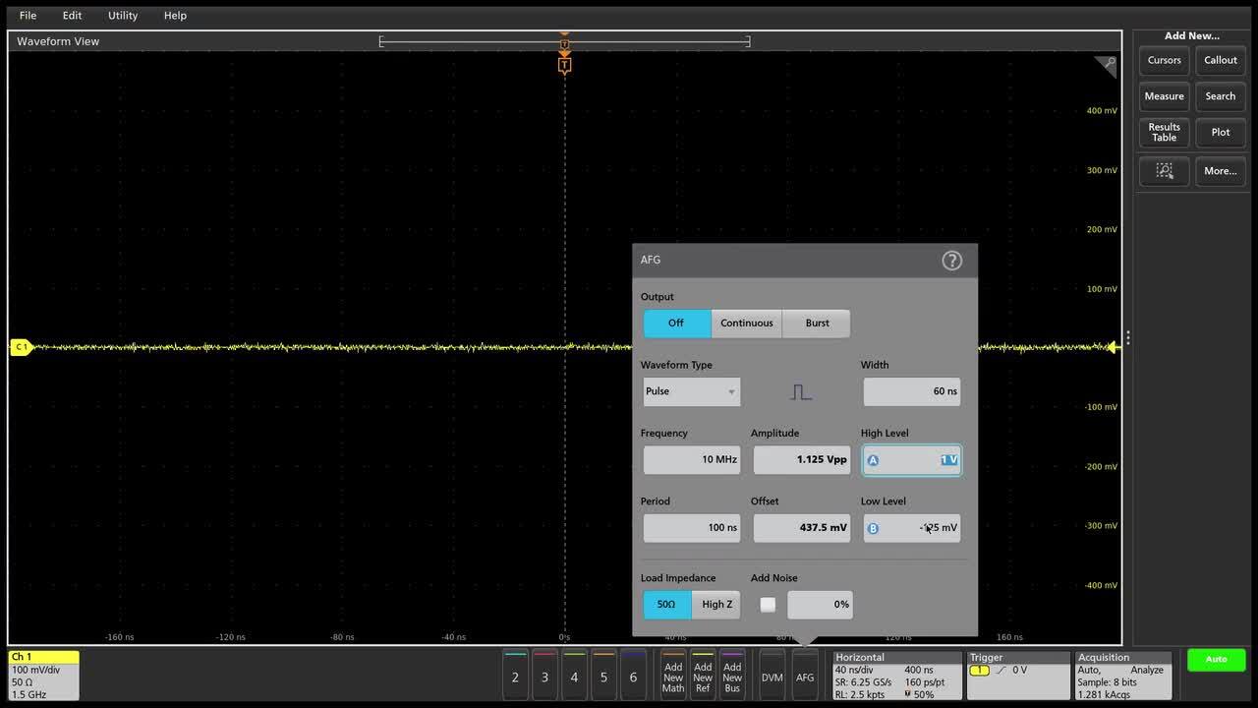Enable the Add Noise checkbox
This screenshot has width=1258, height=708.
pos(768,605)
